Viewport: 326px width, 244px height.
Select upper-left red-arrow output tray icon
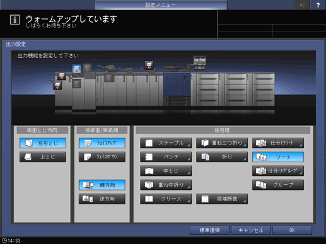[62, 75]
